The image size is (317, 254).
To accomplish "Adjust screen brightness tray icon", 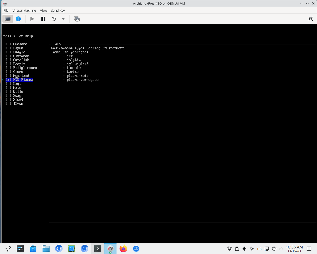I will coord(252,248).
